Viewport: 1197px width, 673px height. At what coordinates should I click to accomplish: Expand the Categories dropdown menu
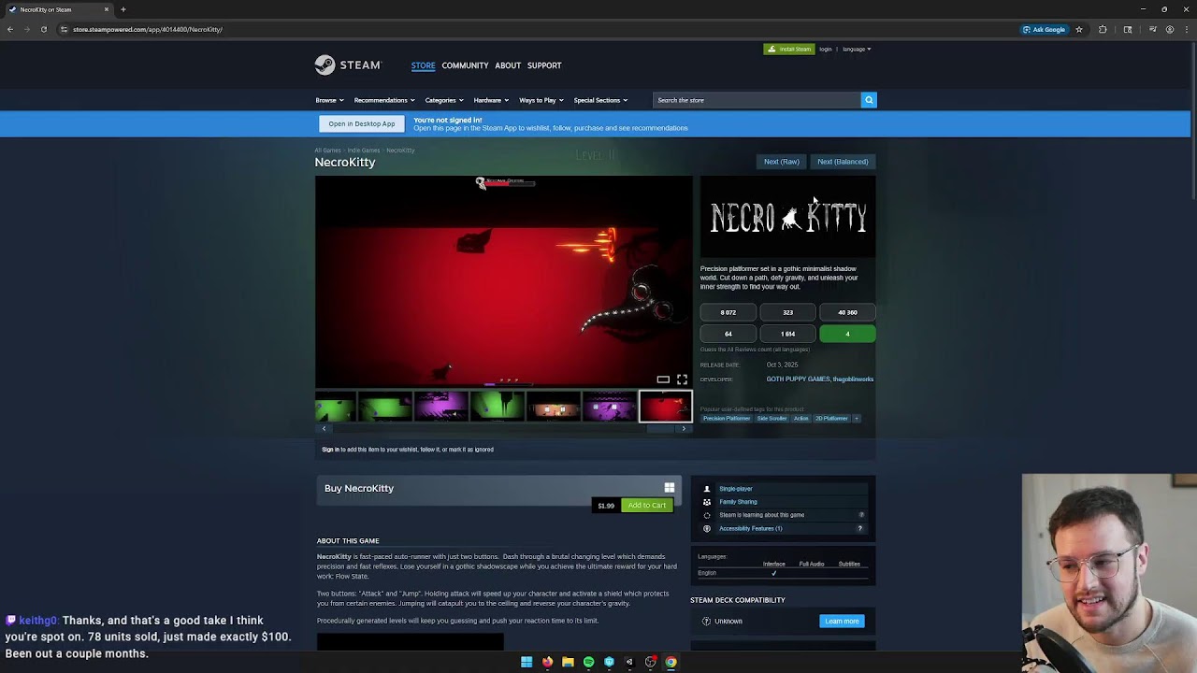(x=444, y=100)
